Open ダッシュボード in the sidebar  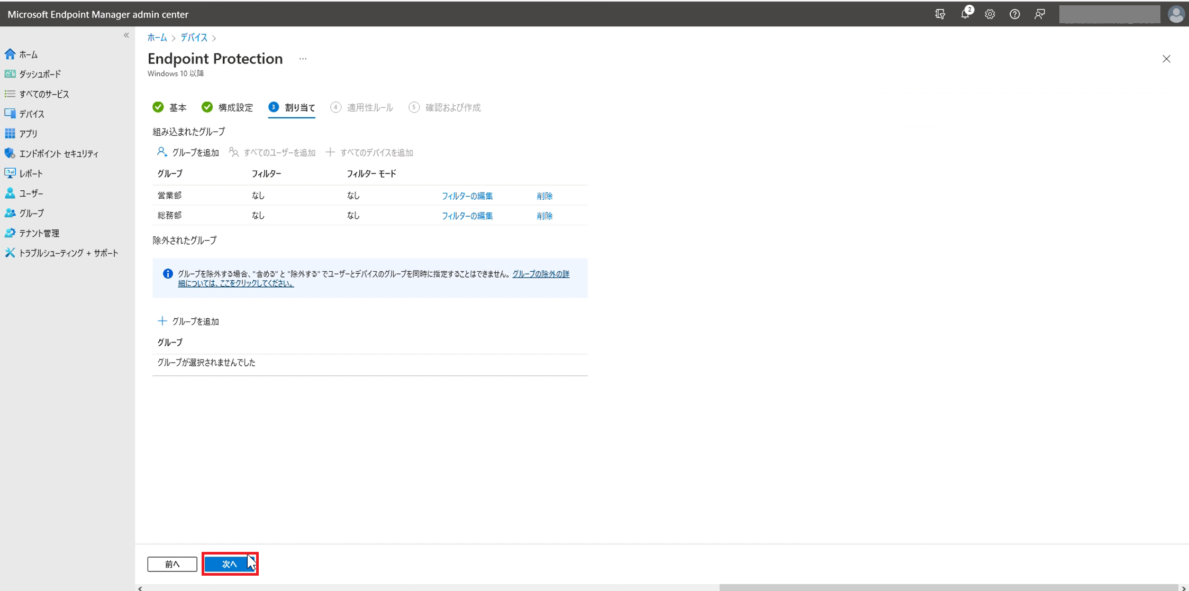coord(33,75)
